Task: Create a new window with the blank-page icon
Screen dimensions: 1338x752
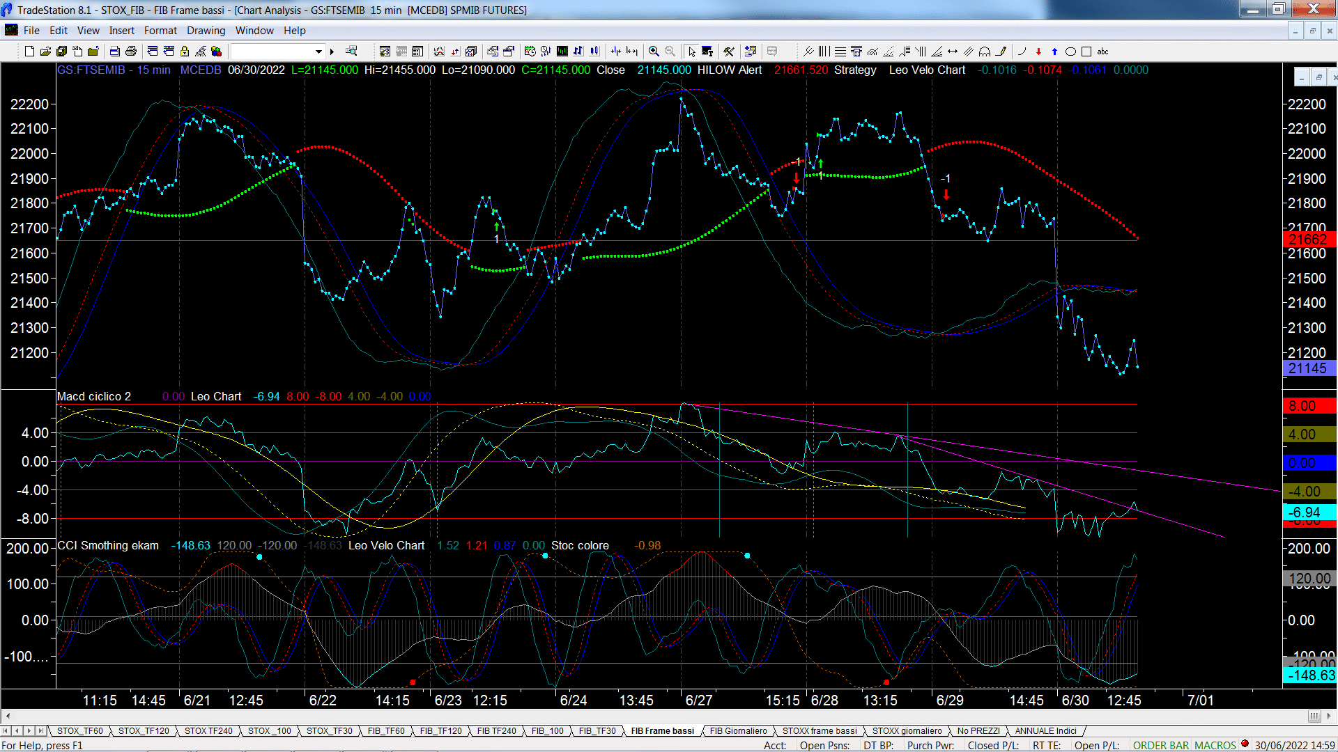Action: pos(29,52)
